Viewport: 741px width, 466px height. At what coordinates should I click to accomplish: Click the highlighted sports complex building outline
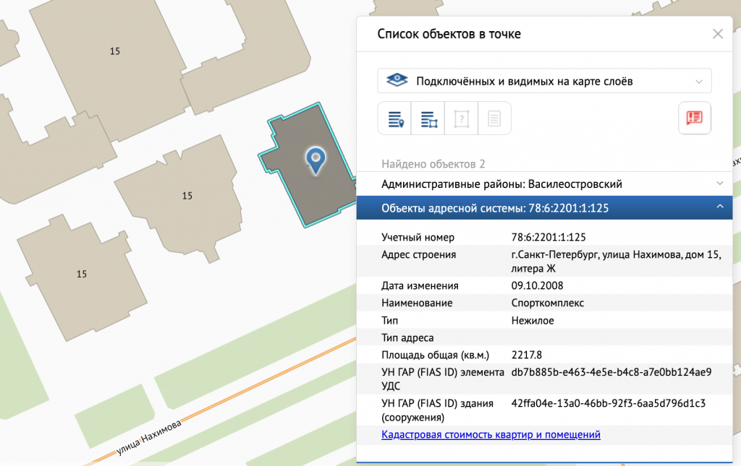point(297,195)
